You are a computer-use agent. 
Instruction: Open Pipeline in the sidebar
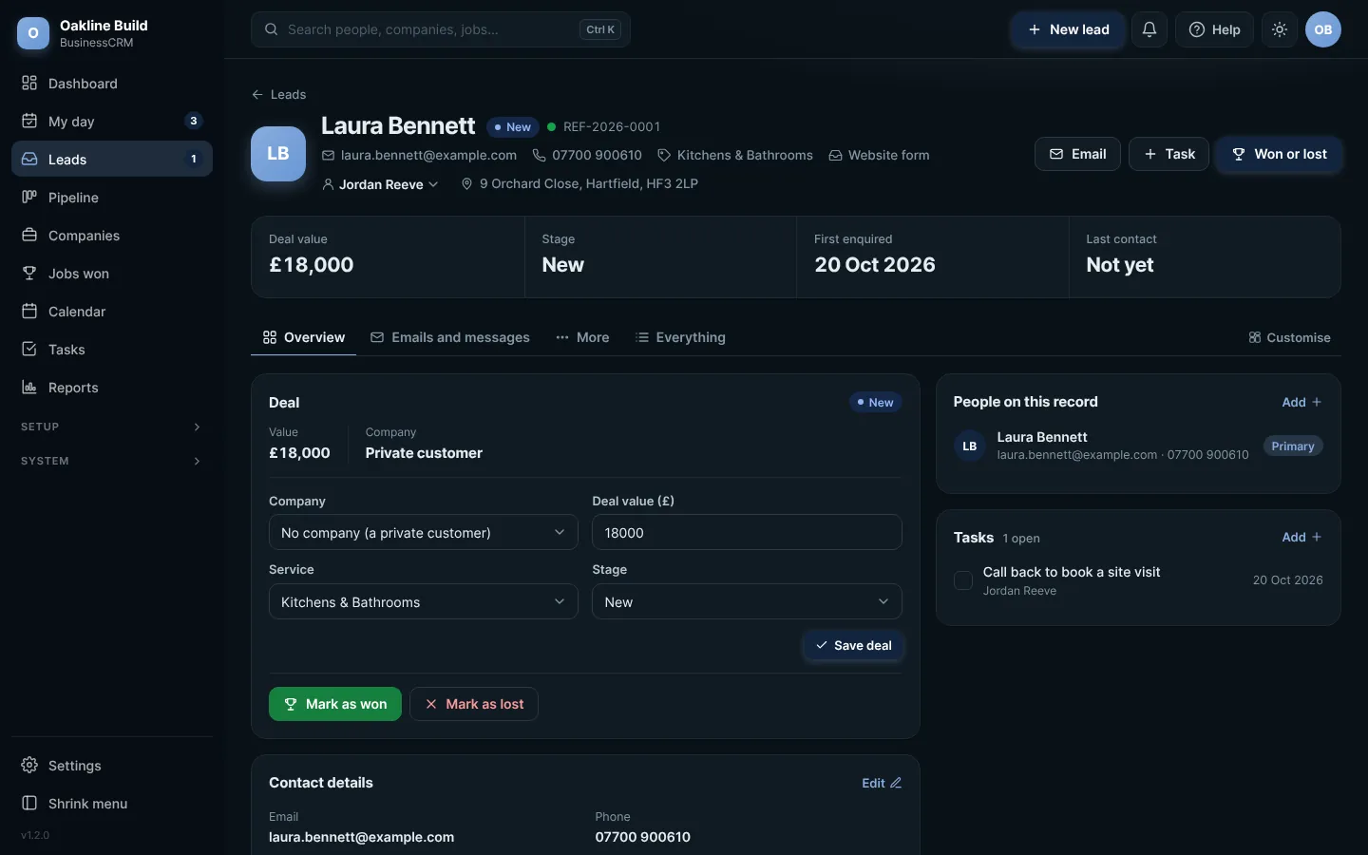tap(112, 198)
